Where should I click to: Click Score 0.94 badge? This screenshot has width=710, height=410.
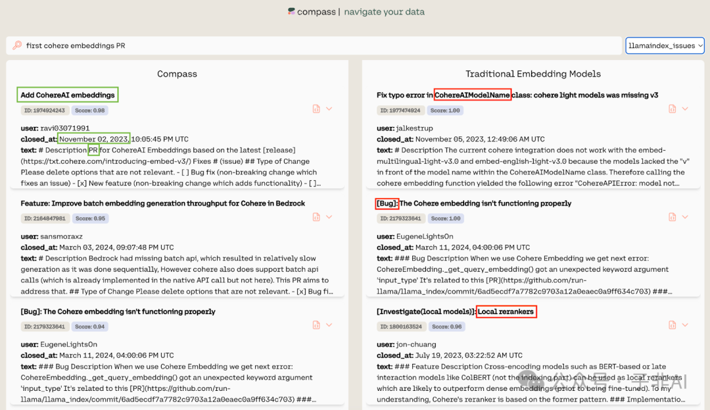[x=89, y=326]
